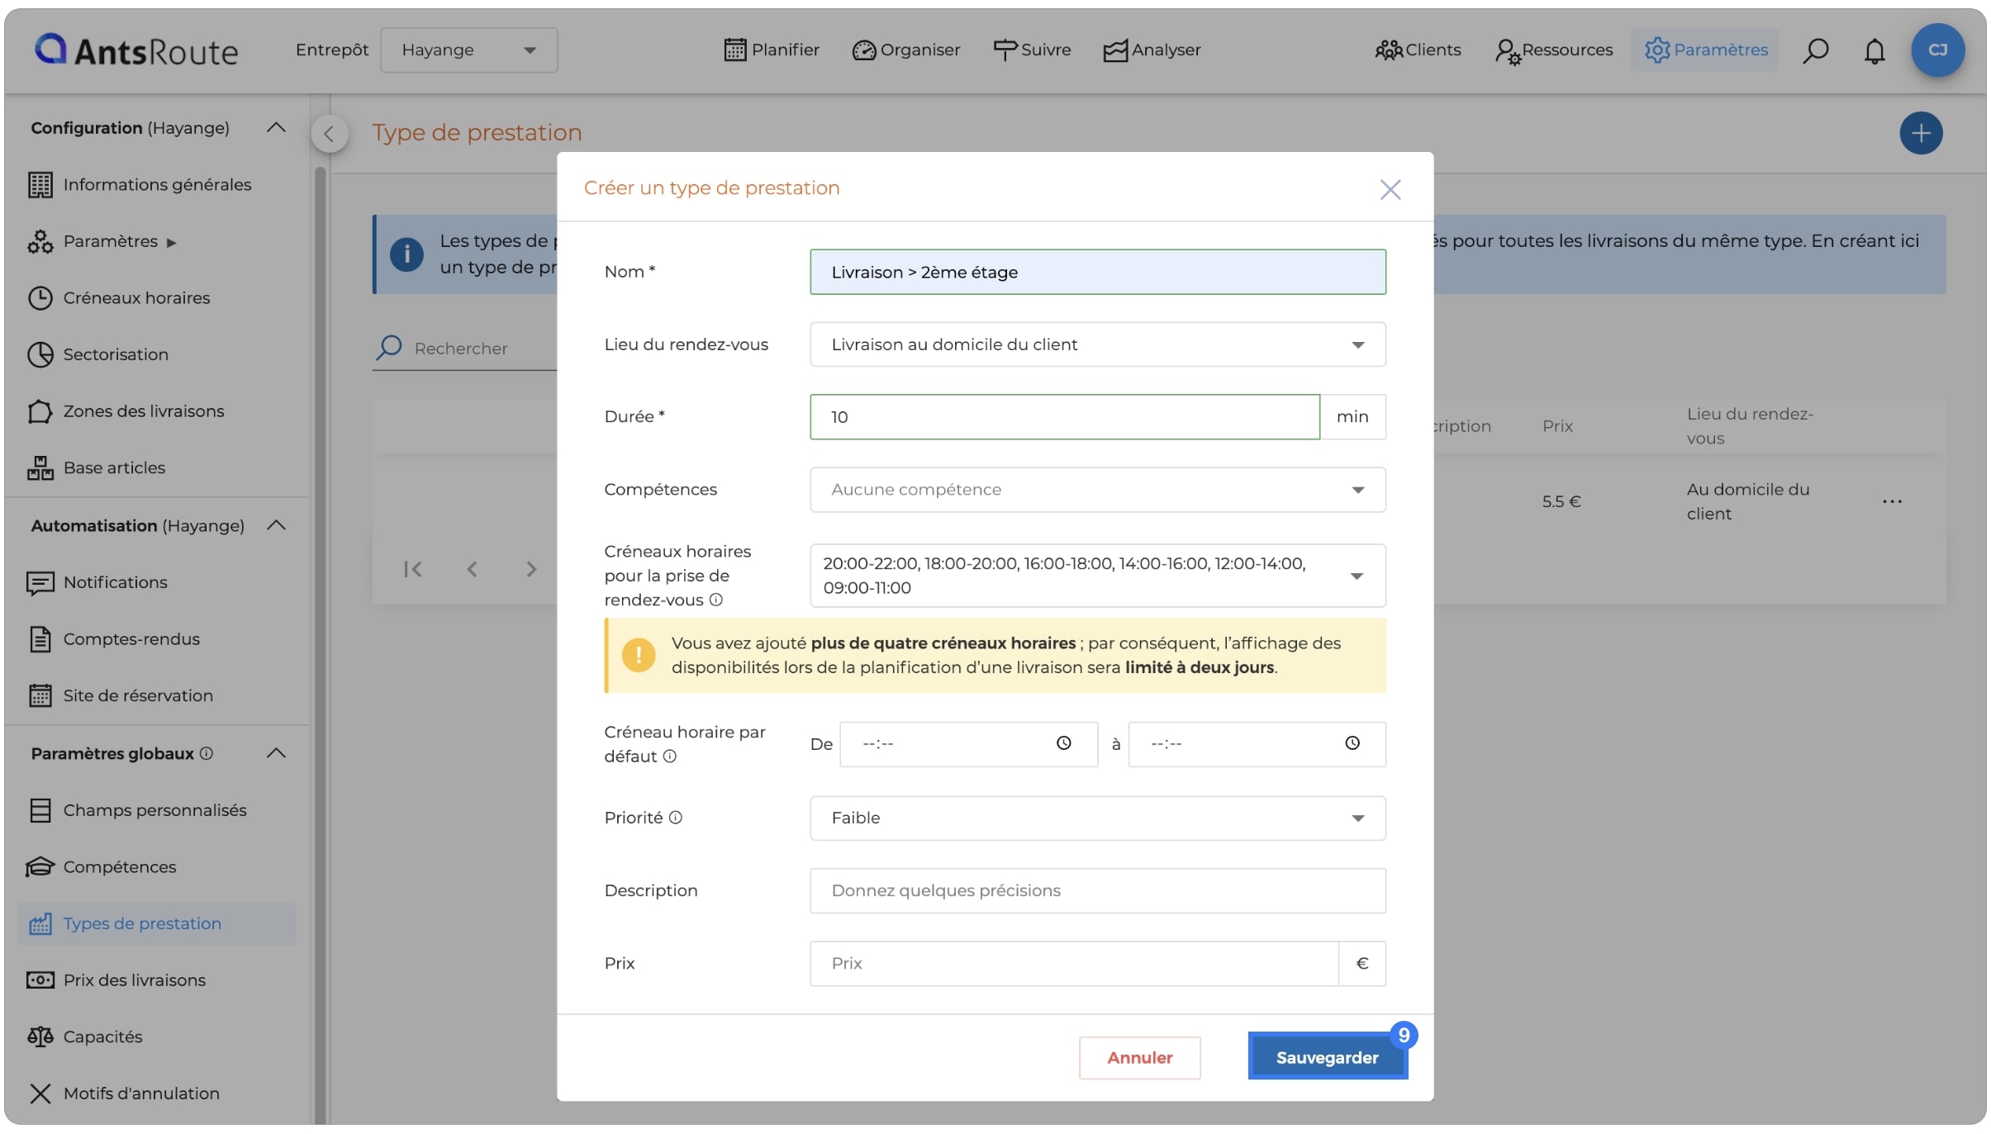The height and width of the screenshot is (1134, 1991).
Task: Open the Lieu du rendez-vous dropdown
Action: pyautogui.click(x=1098, y=344)
